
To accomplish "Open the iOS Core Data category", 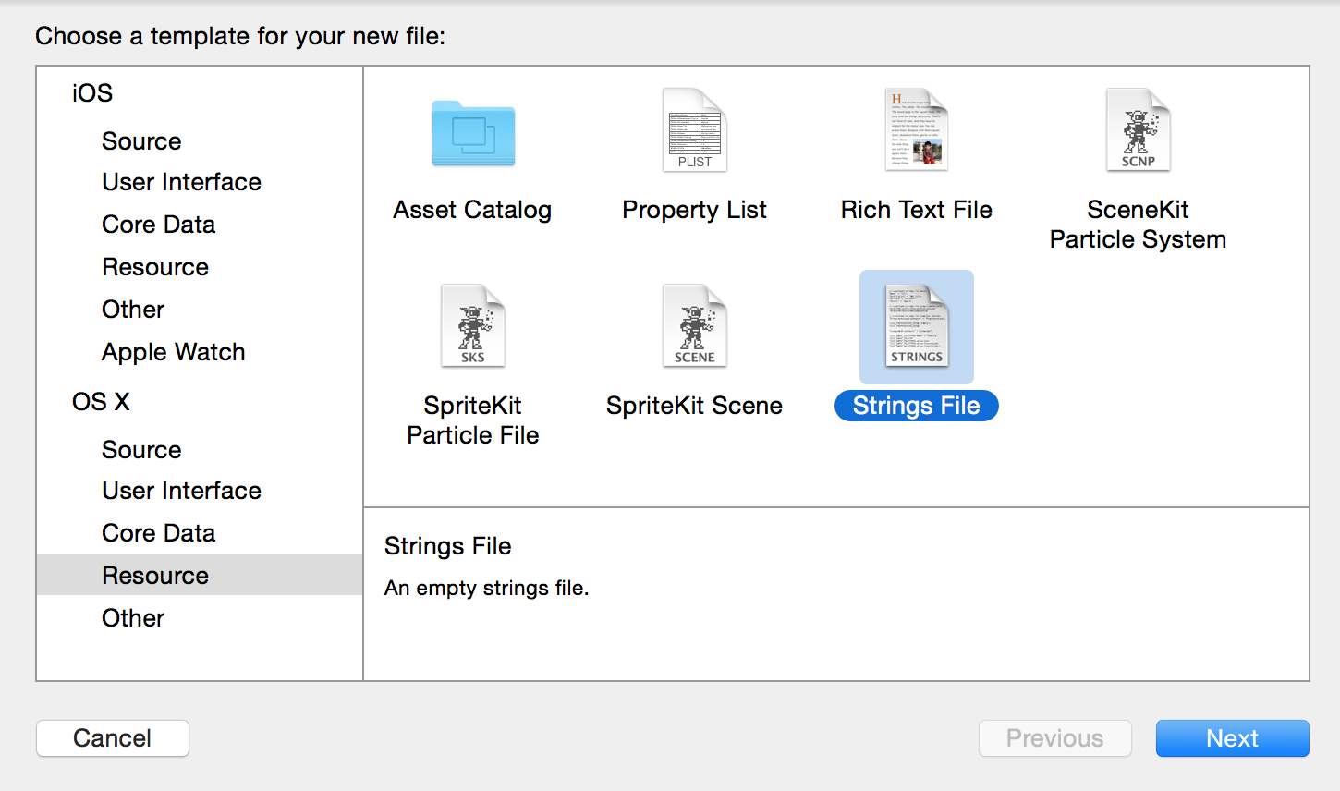I will (x=158, y=224).
